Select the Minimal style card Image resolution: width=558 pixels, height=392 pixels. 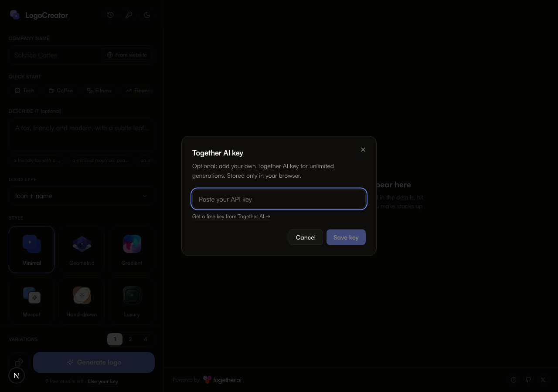pos(31,250)
